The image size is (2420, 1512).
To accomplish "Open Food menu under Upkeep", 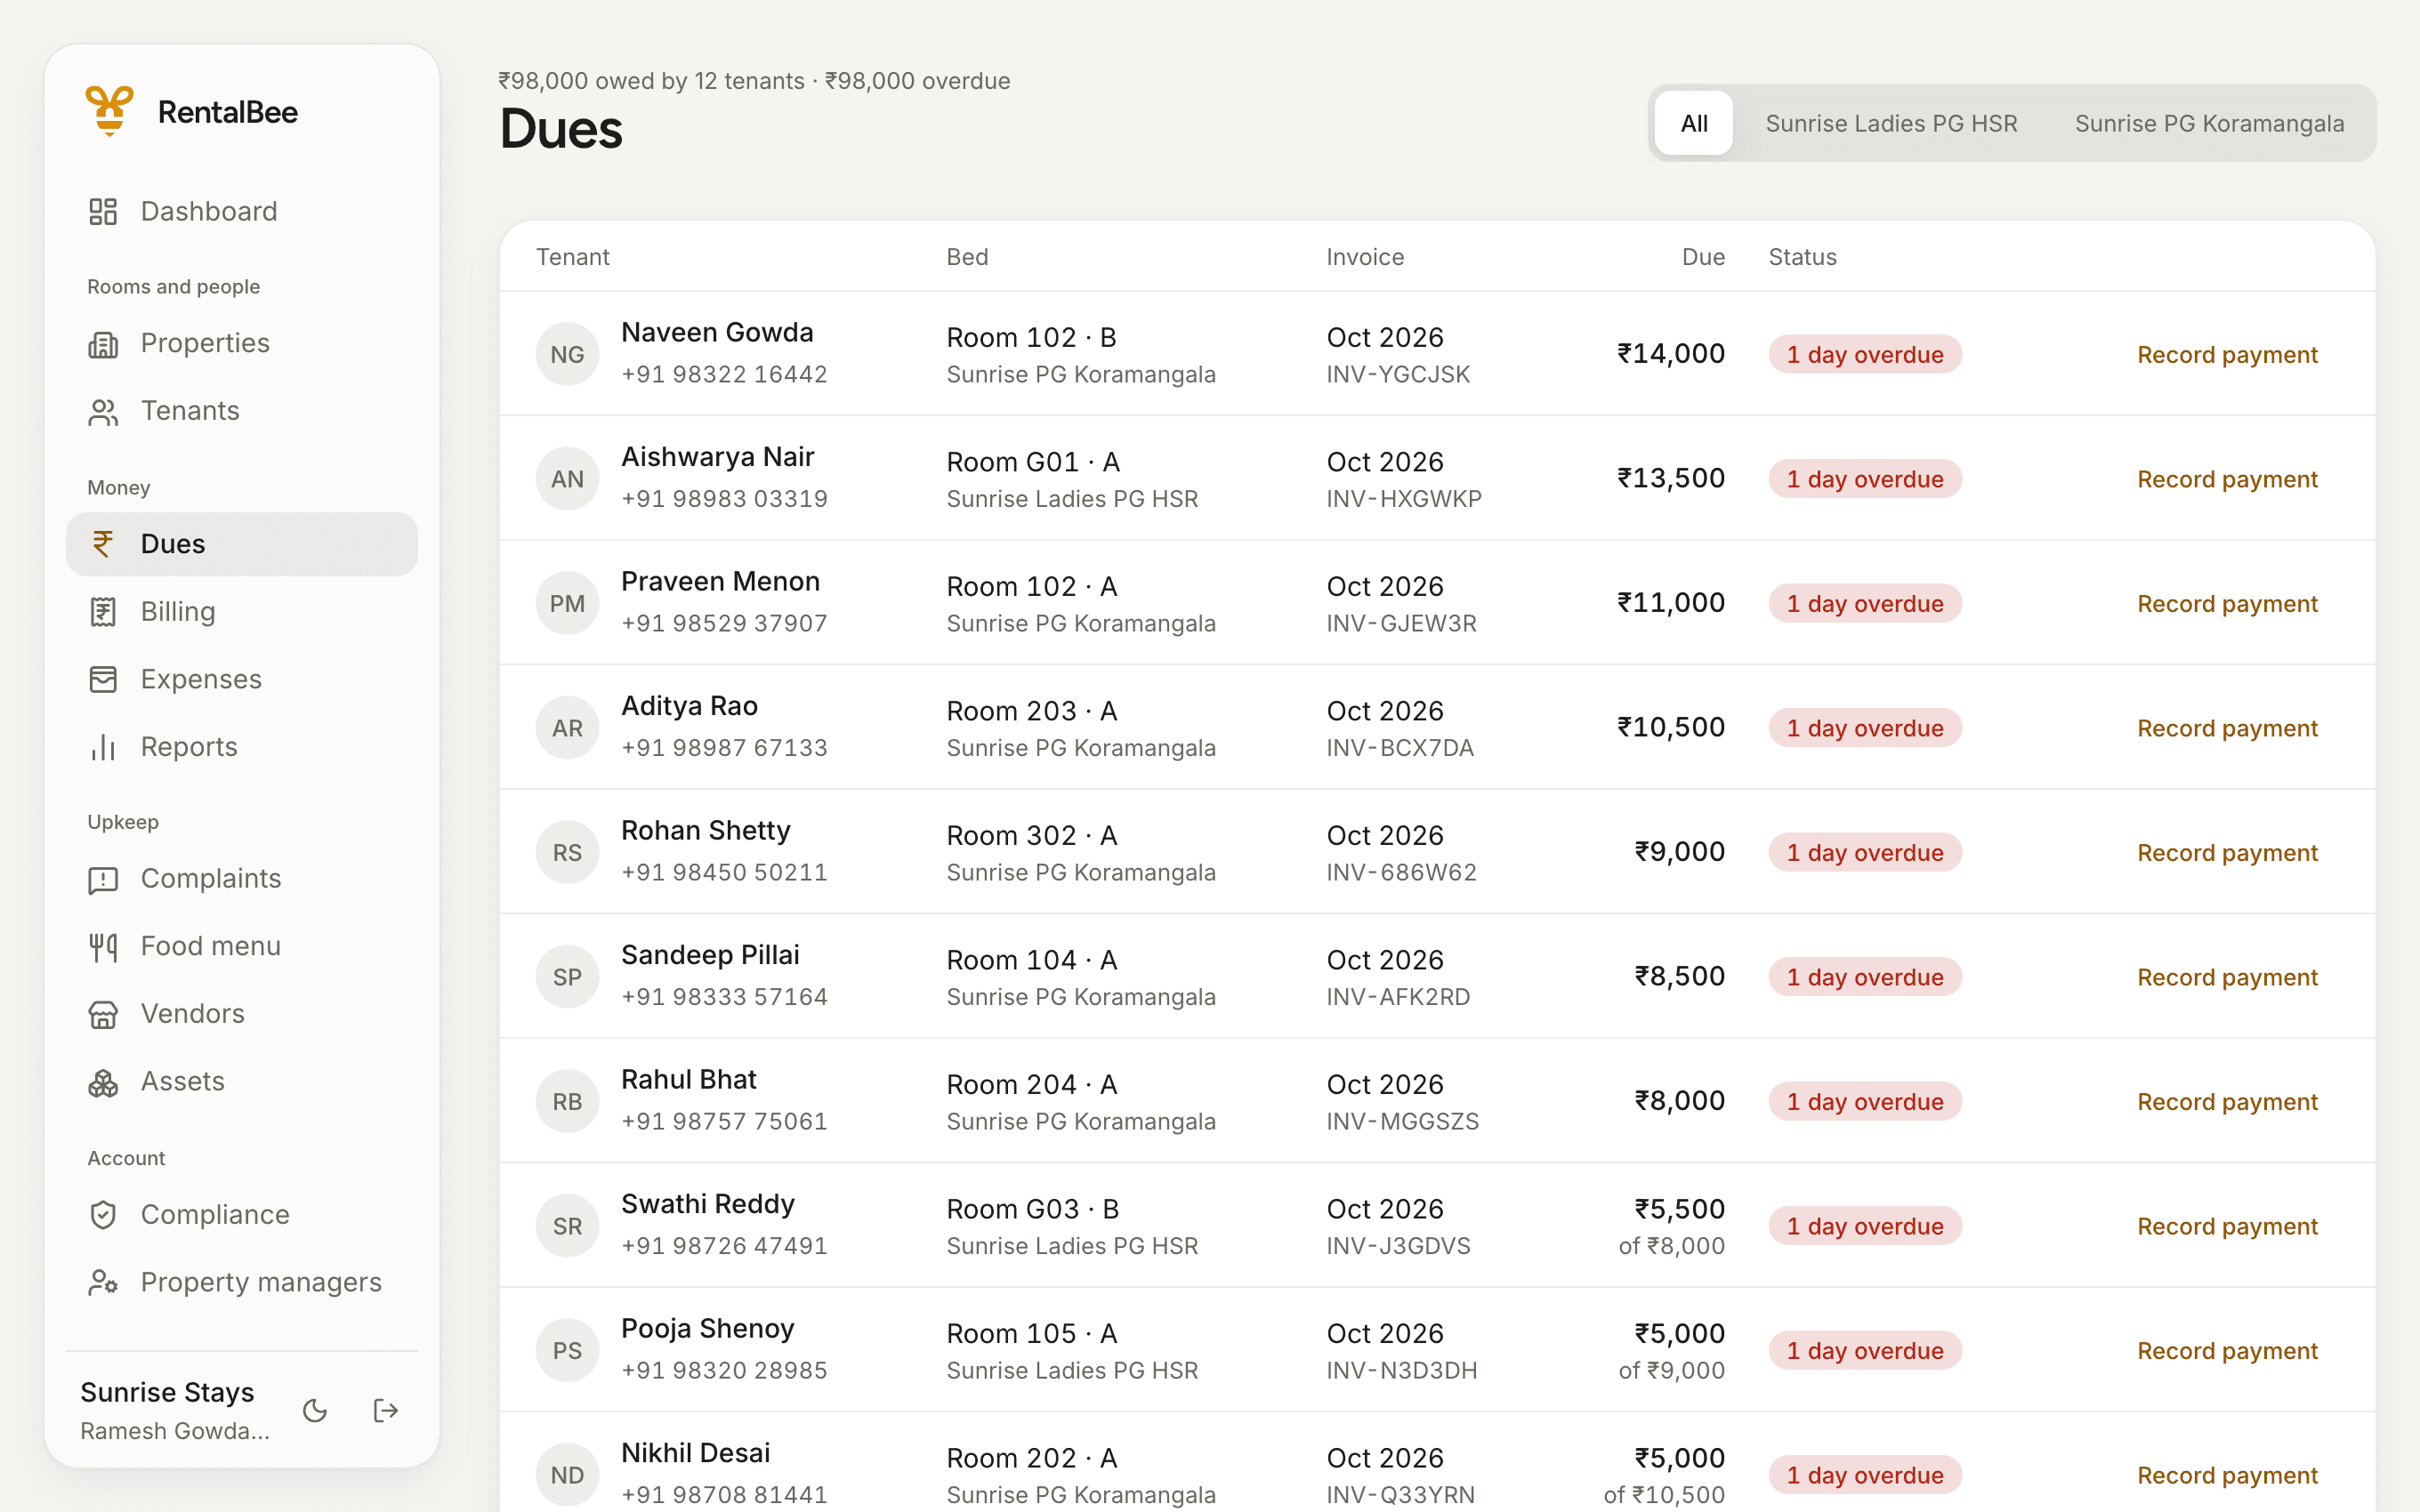I will click(242, 946).
